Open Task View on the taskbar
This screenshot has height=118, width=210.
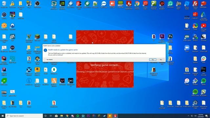[x=51, y=116]
